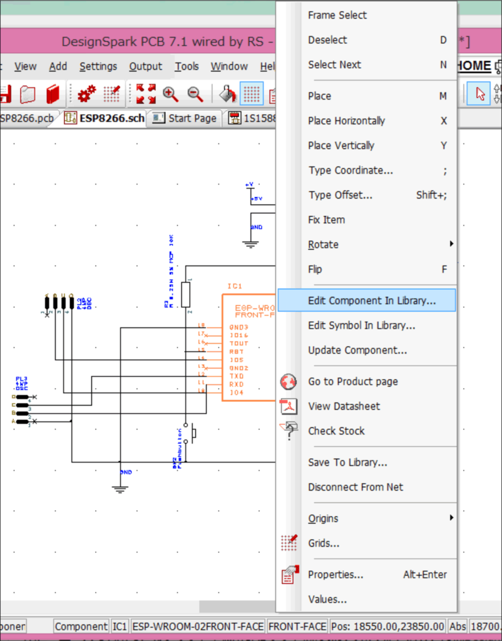Click the Start Page tab icon
This screenshot has width=502, height=641.
coord(158,118)
